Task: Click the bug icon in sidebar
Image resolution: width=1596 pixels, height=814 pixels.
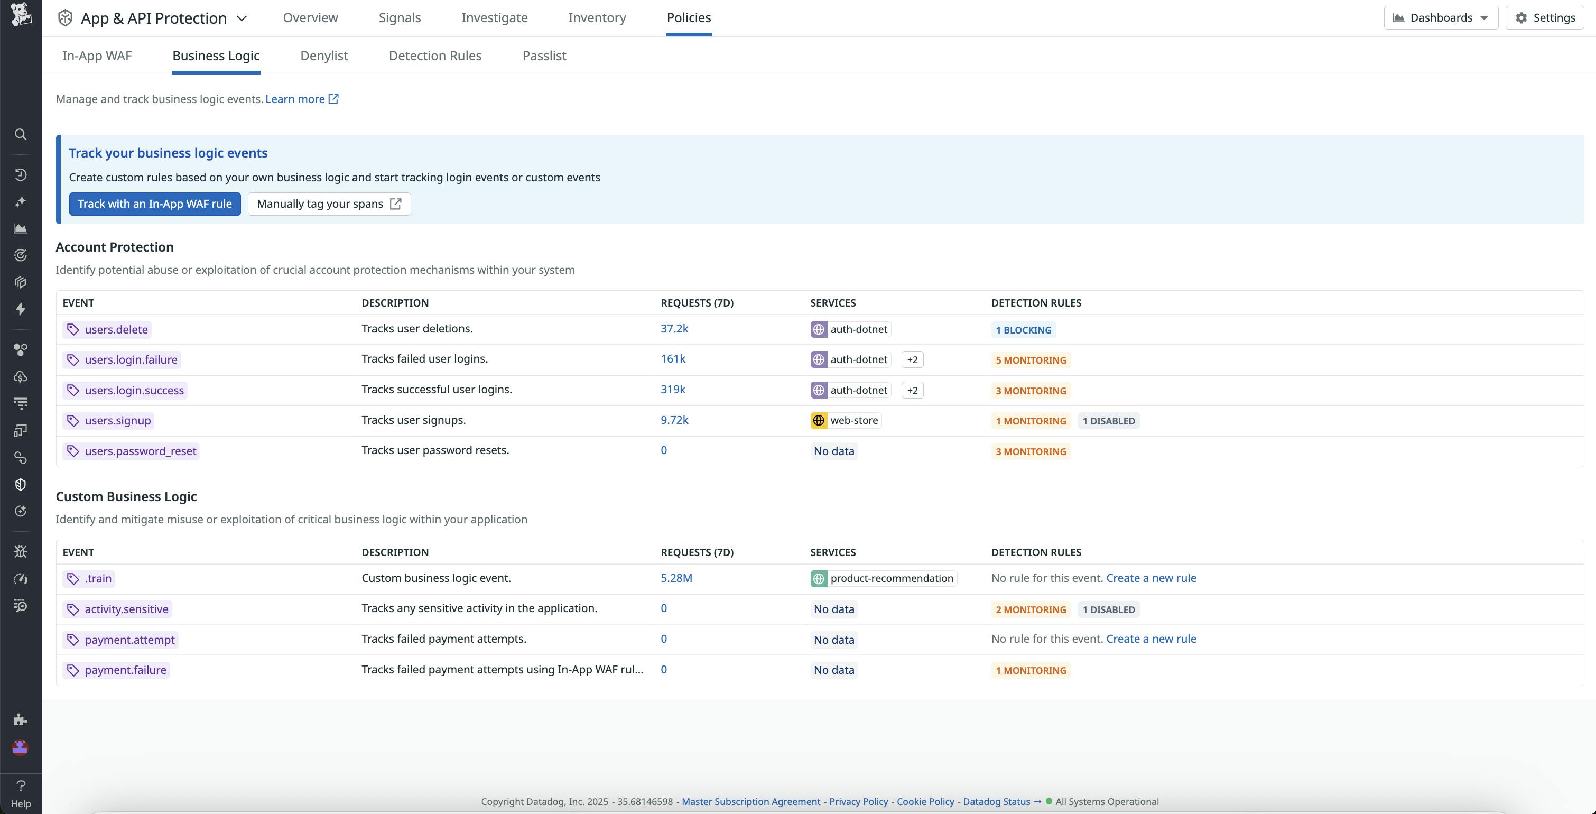Action: point(21,551)
